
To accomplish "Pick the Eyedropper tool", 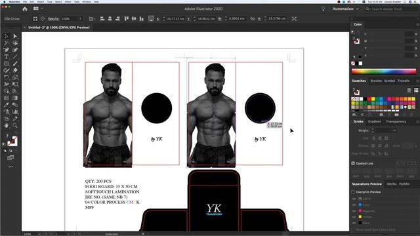I will click(7, 105).
